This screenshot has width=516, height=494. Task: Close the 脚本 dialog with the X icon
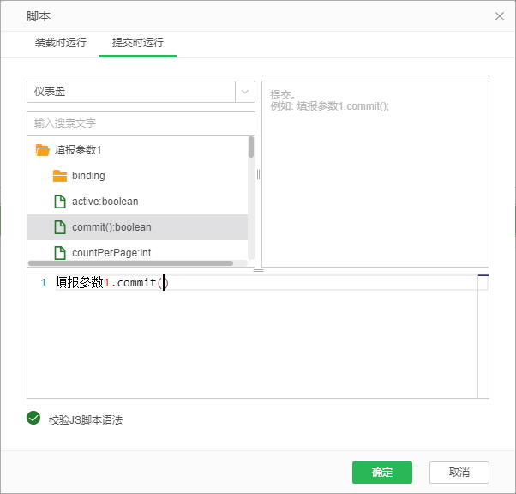(x=500, y=15)
